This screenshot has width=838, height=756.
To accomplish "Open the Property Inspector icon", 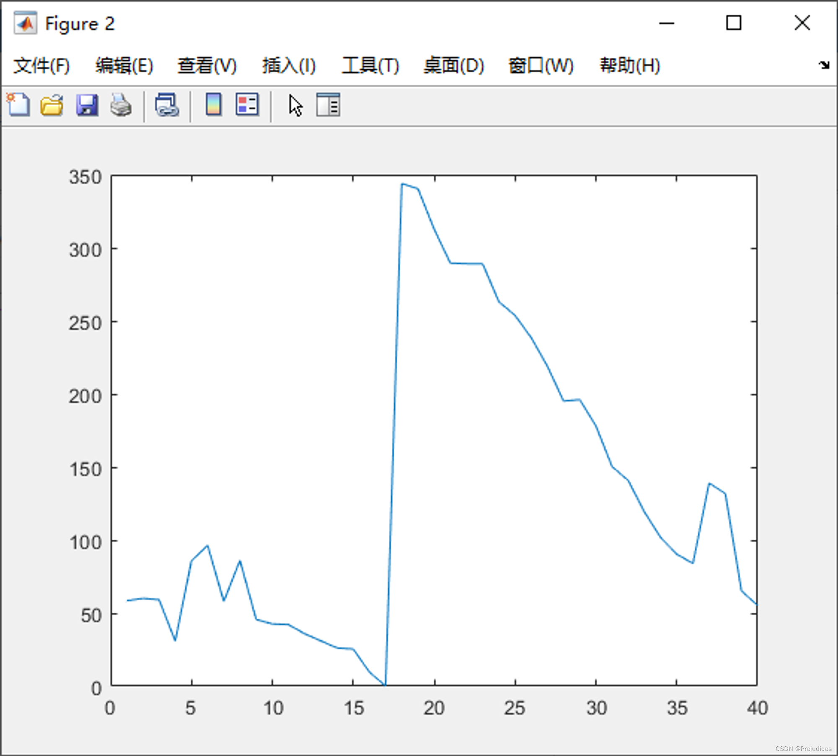I will 328,105.
